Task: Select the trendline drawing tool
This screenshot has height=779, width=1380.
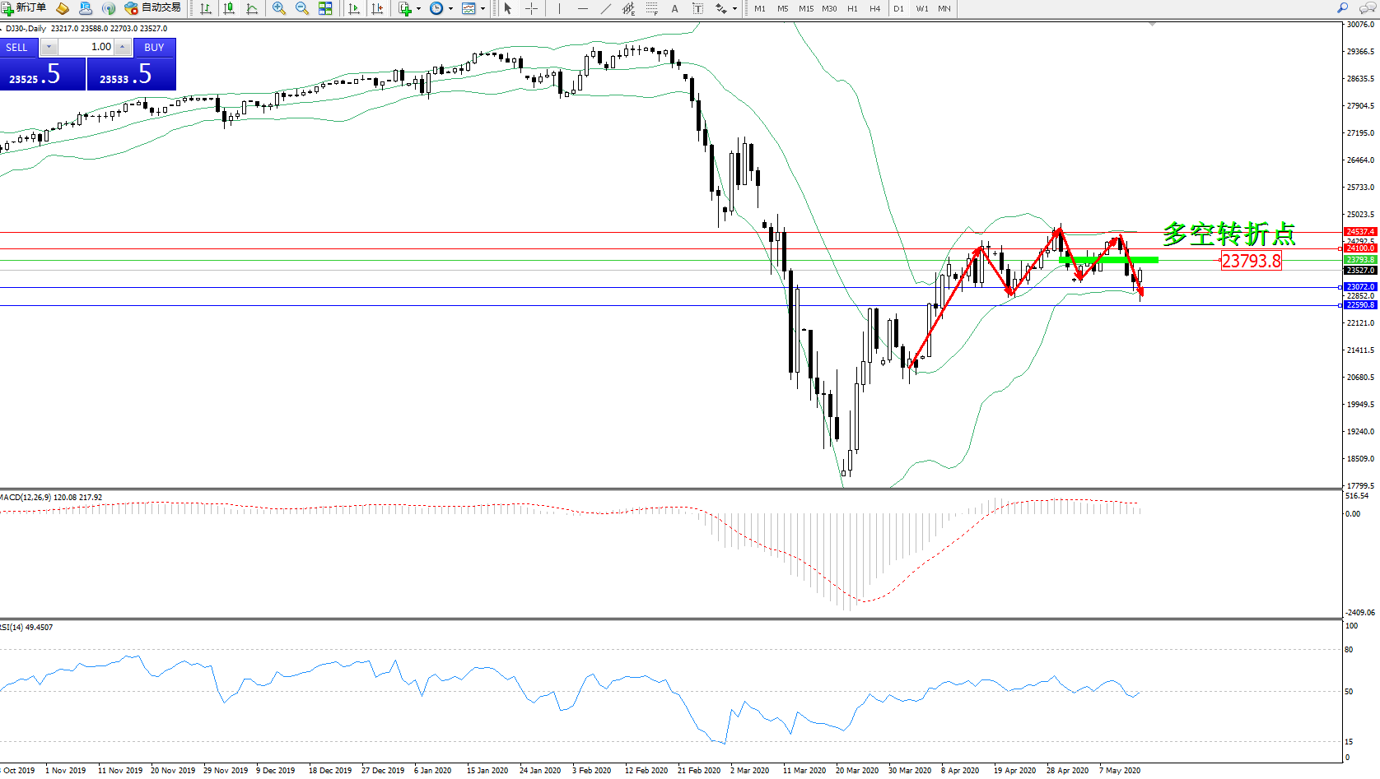Action: tap(606, 8)
